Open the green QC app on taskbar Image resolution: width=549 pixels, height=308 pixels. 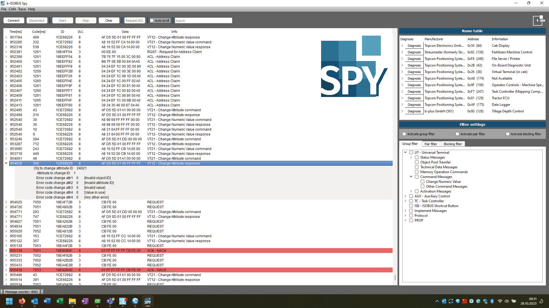click(98, 301)
